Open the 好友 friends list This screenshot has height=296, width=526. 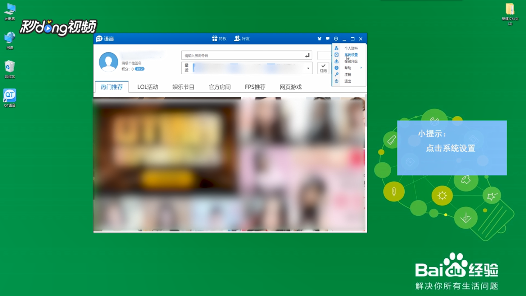click(x=242, y=39)
